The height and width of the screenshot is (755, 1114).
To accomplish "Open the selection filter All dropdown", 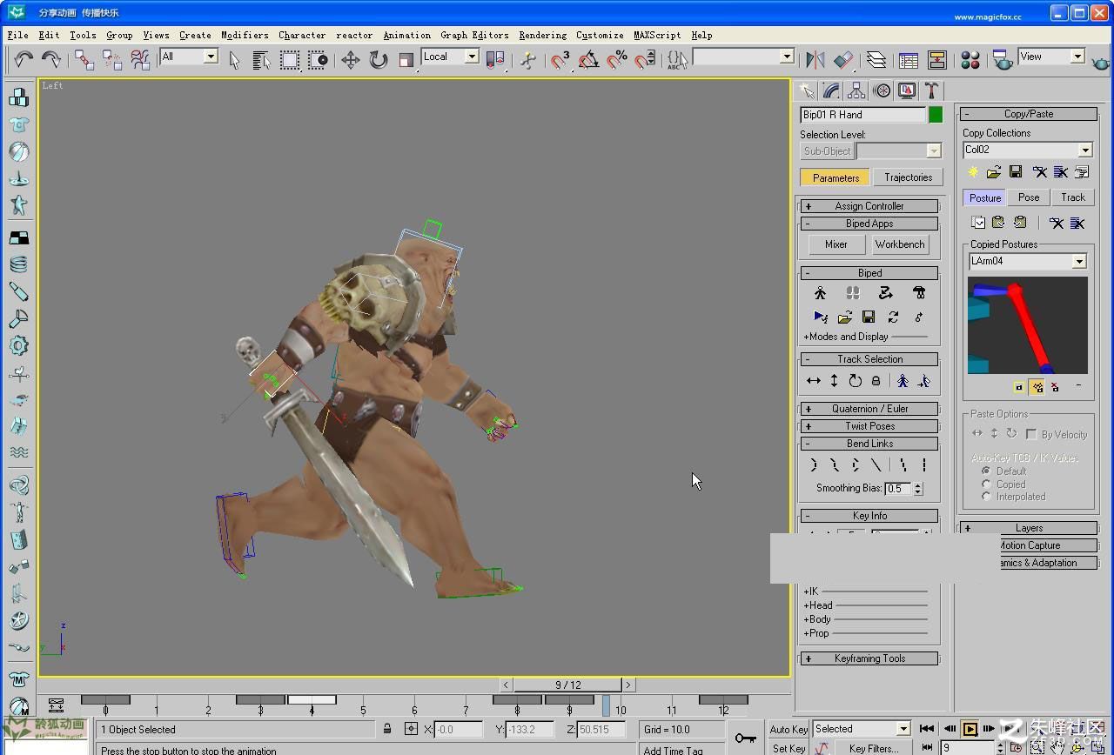I will coord(211,57).
